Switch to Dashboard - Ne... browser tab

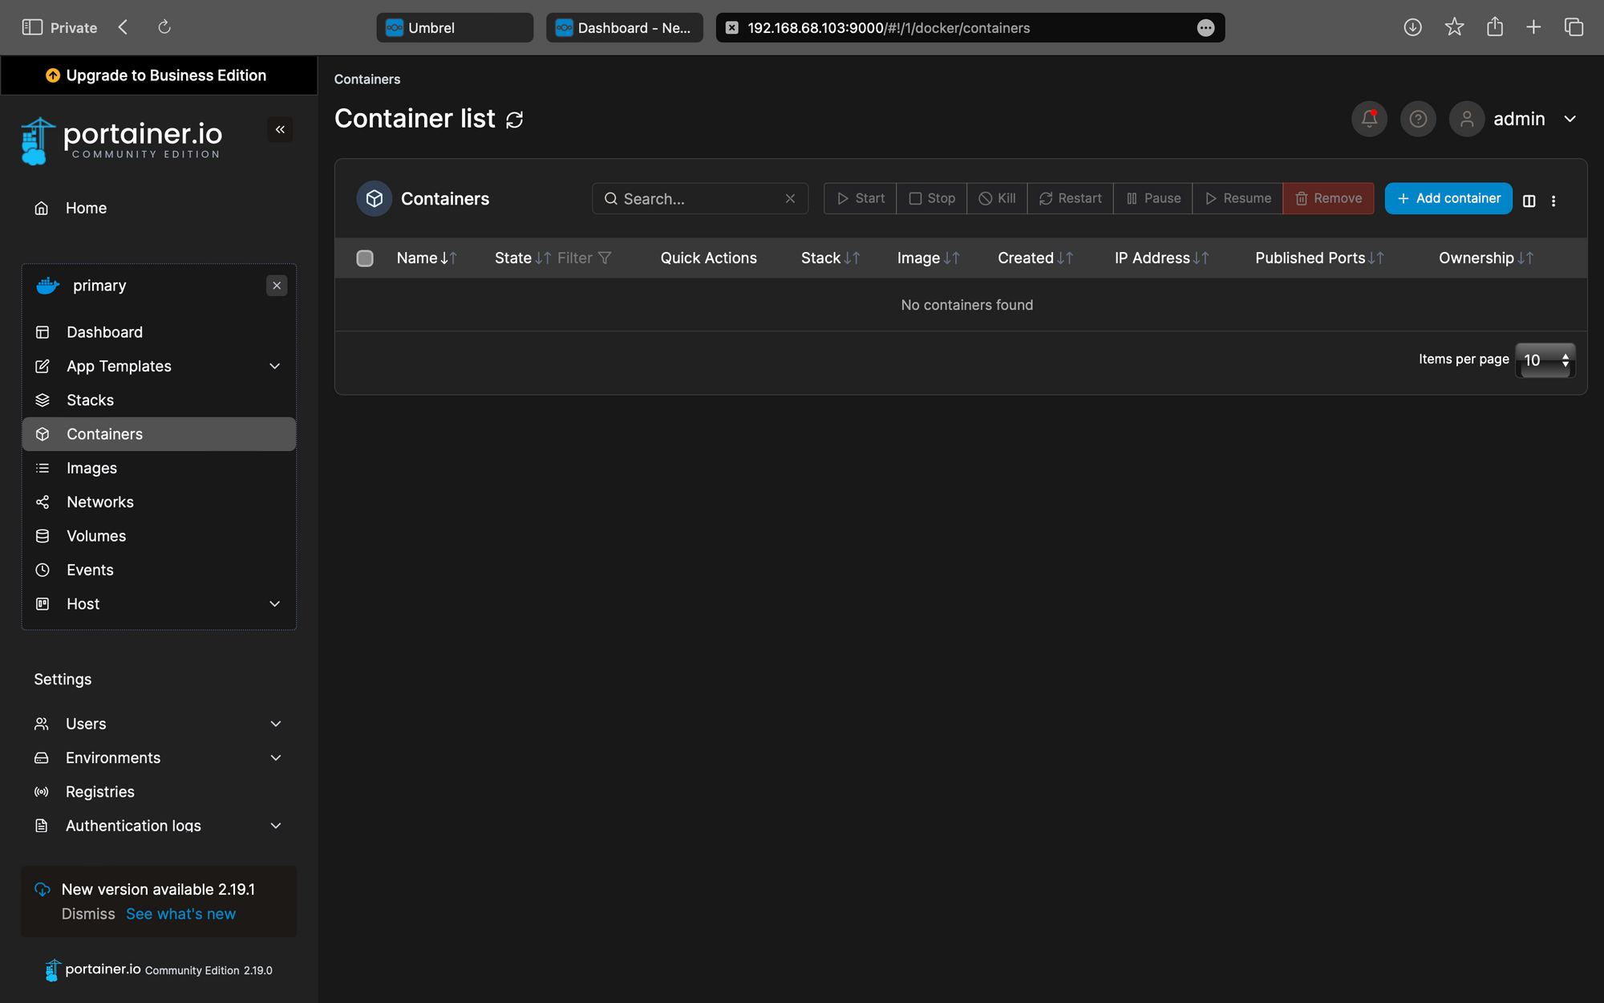point(625,27)
